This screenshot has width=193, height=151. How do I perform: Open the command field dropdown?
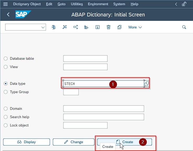pyautogui.click(x=43, y=27)
